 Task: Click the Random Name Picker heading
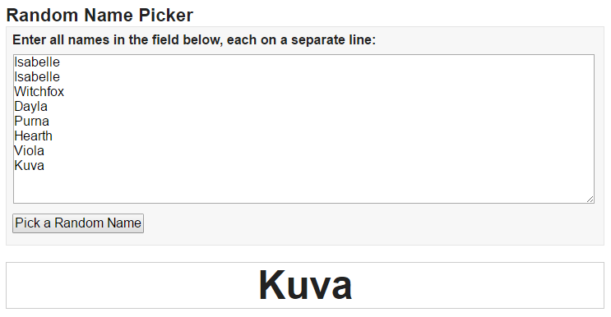point(100,15)
